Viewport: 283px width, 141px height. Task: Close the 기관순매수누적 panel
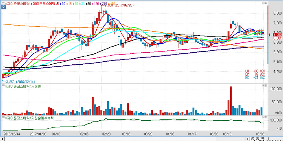click(x=266, y=117)
